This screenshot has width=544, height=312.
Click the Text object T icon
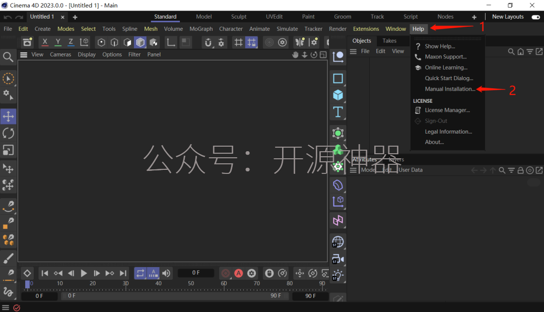[338, 112]
